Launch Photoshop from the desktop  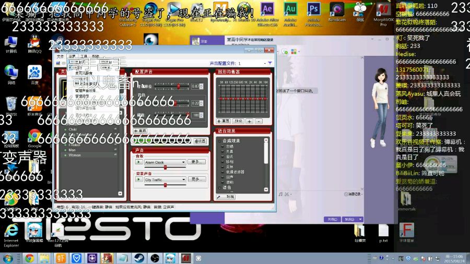(313, 10)
